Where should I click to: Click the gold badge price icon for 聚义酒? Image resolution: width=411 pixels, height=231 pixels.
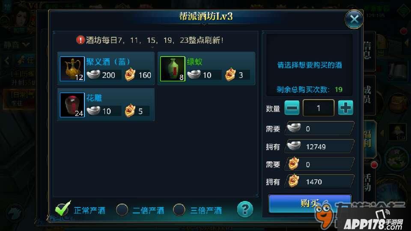coord(130,74)
